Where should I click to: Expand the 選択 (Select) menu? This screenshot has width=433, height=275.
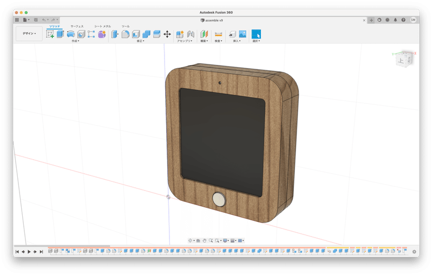[256, 41]
